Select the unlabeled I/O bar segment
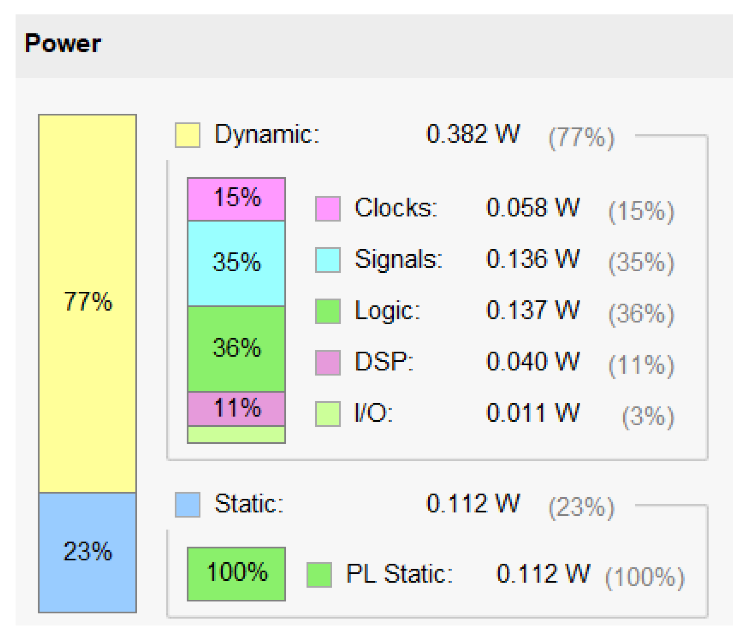This screenshot has width=751, height=638. (x=236, y=434)
